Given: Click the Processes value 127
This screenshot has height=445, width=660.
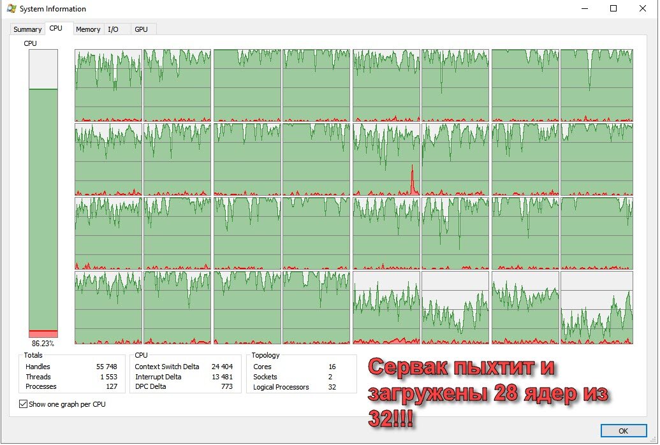Looking at the screenshot, I should click(112, 386).
